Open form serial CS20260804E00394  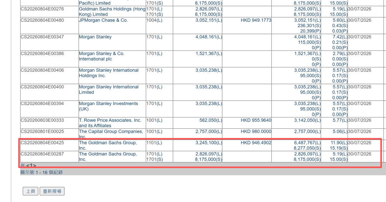click(42, 104)
